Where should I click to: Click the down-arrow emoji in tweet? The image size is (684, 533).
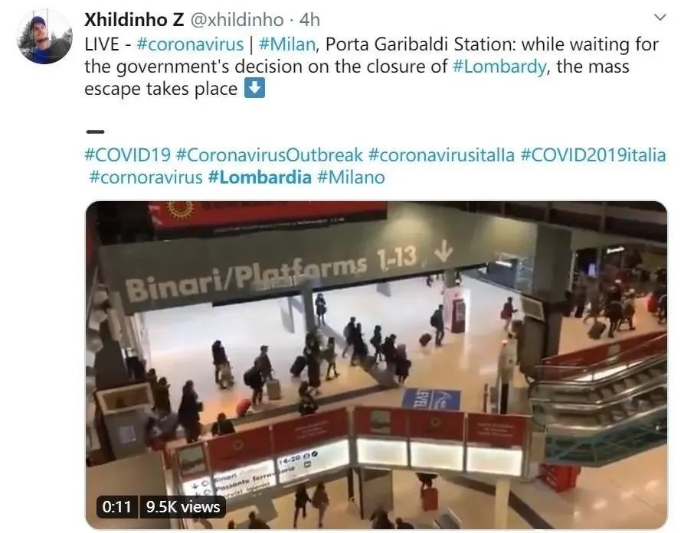coord(254,89)
